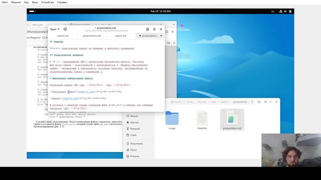Viewport: 321px width, 180px height.
Task: Click the network status icon in top bar
Action: 281,11
